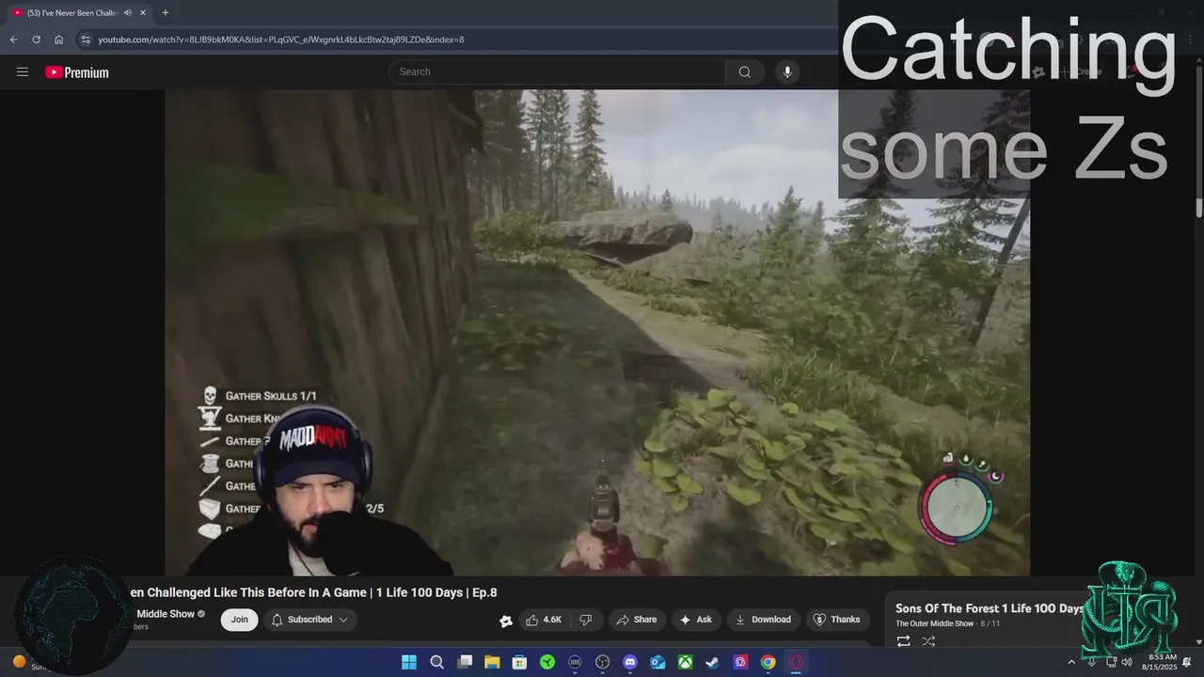Open volume control in system tray
Viewport: 1204px width, 677px height.
pos(1127,662)
